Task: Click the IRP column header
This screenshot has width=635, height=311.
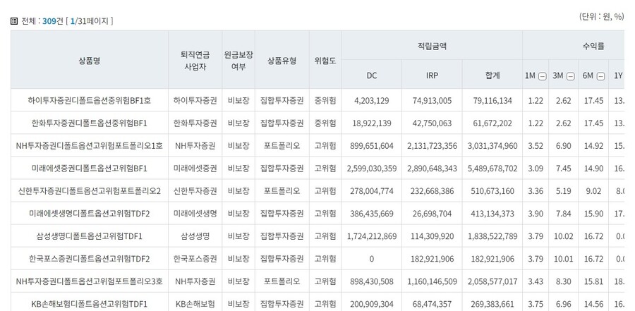Action: [x=432, y=75]
